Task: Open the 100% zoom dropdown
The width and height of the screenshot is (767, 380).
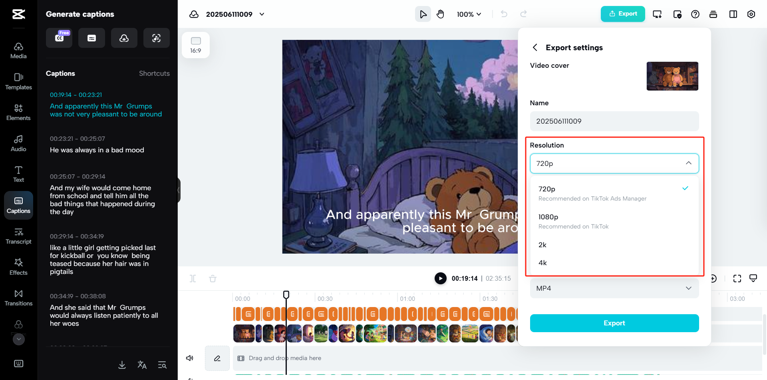Action: point(469,14)
